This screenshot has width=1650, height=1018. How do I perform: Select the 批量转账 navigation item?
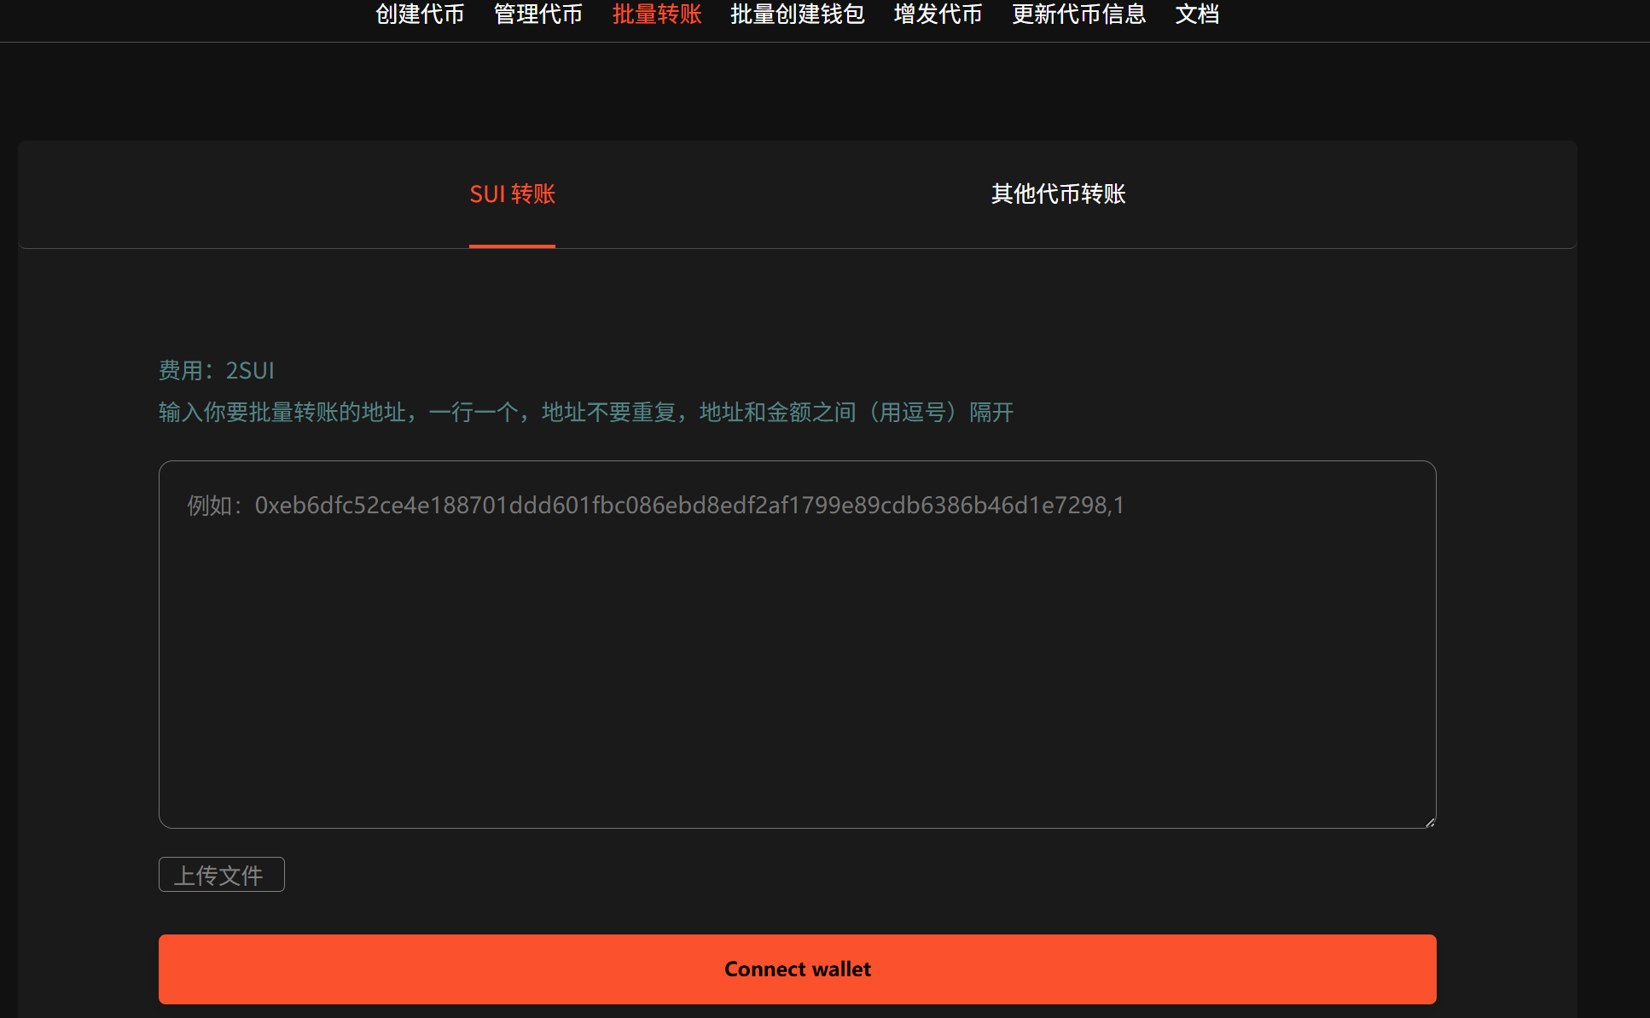pyautogui.click(x=657, y=14)
